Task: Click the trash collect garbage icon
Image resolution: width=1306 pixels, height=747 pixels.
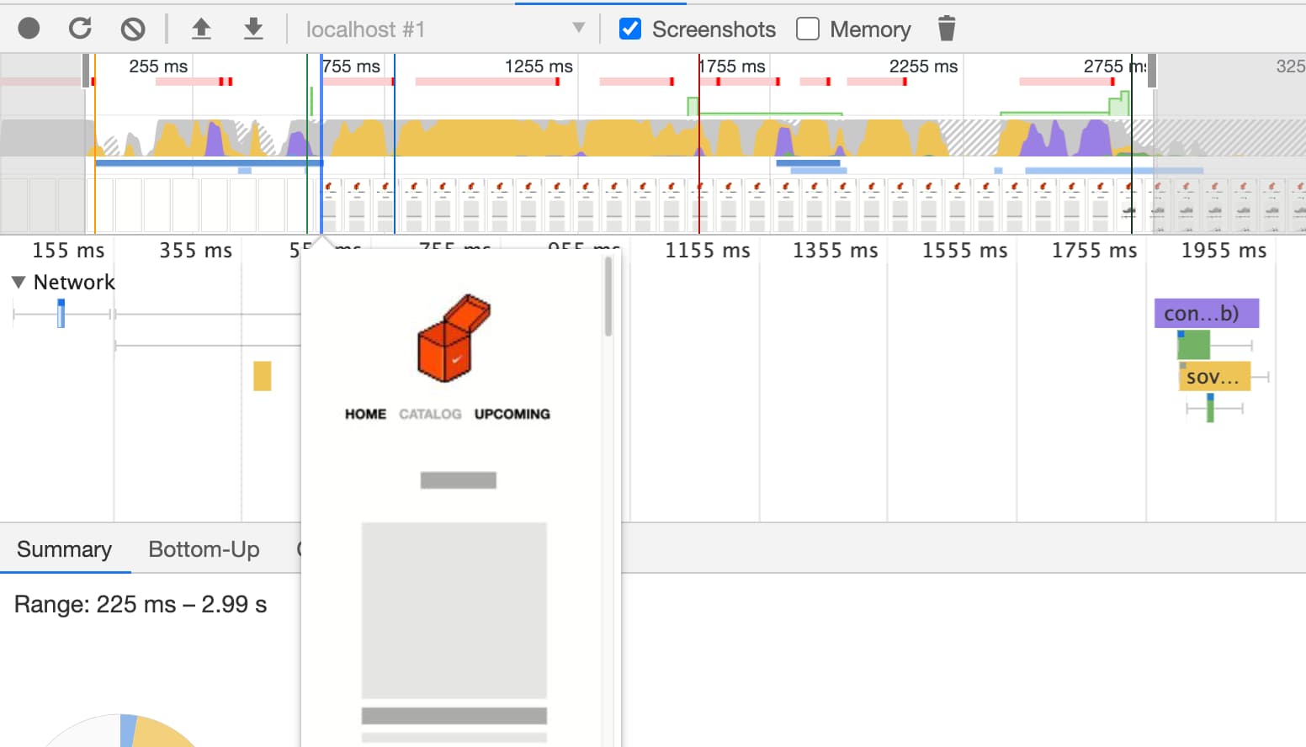Action: (x=947, y=29)
